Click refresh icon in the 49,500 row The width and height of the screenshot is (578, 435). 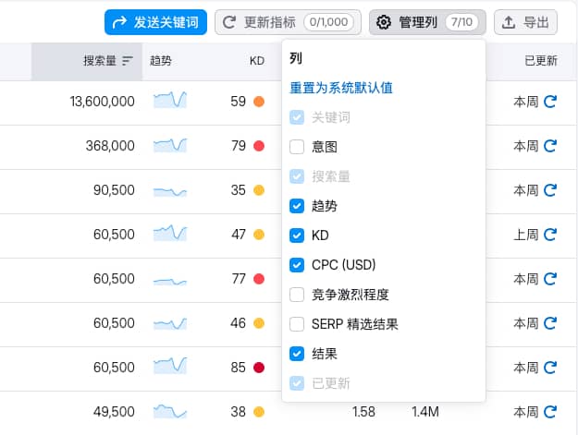tap(550, 412)
